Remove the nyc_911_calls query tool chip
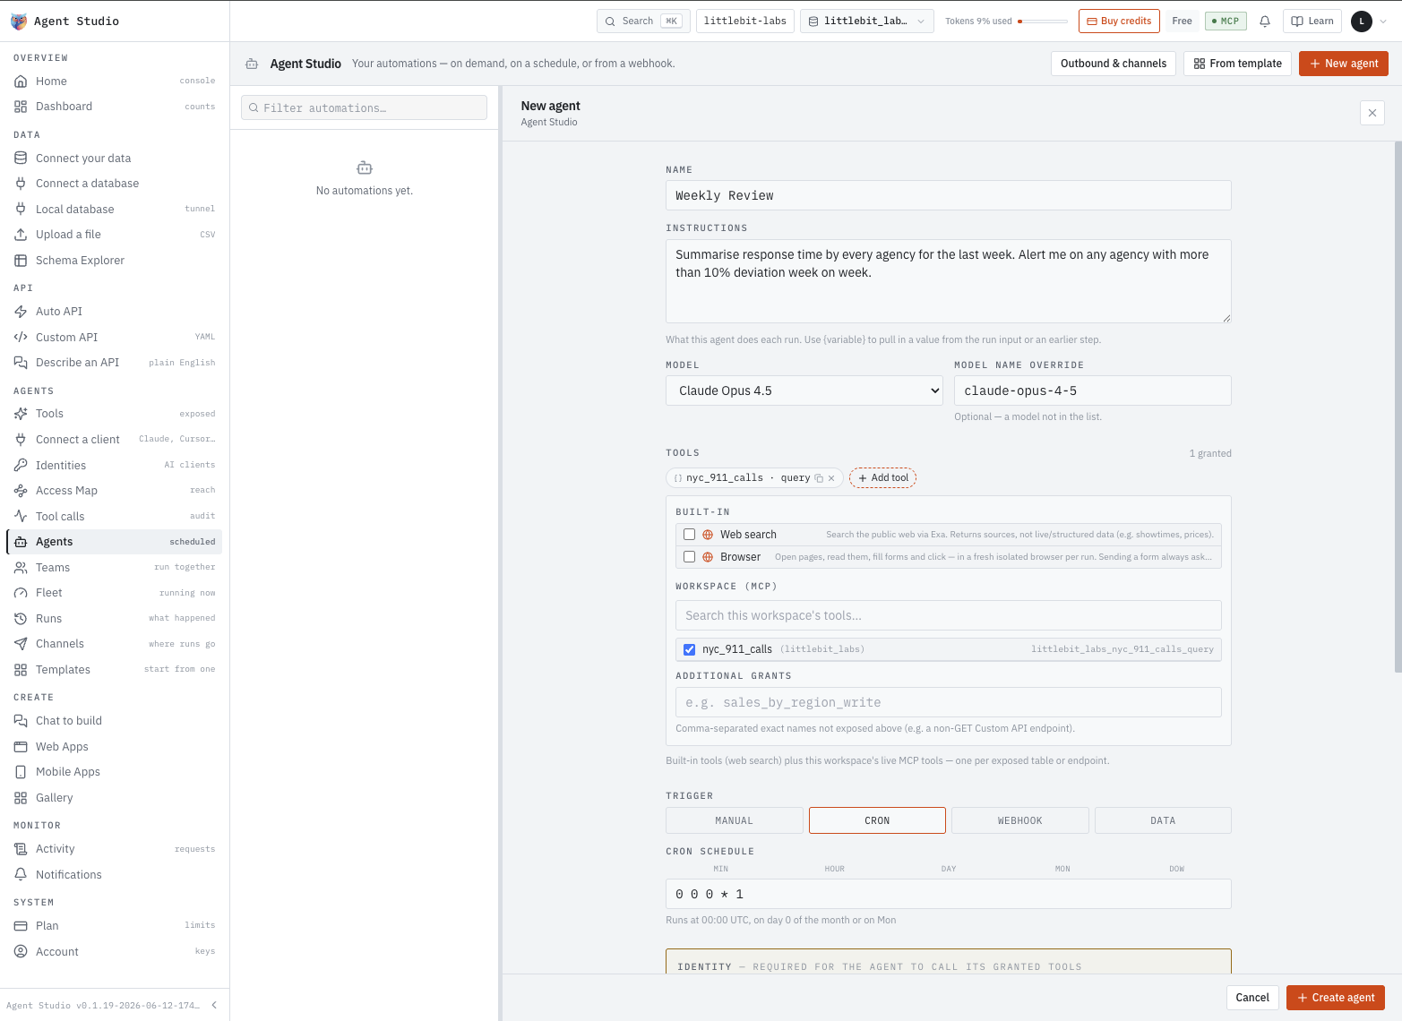Screen dimensions: 1402x1021 click(831, 478)
